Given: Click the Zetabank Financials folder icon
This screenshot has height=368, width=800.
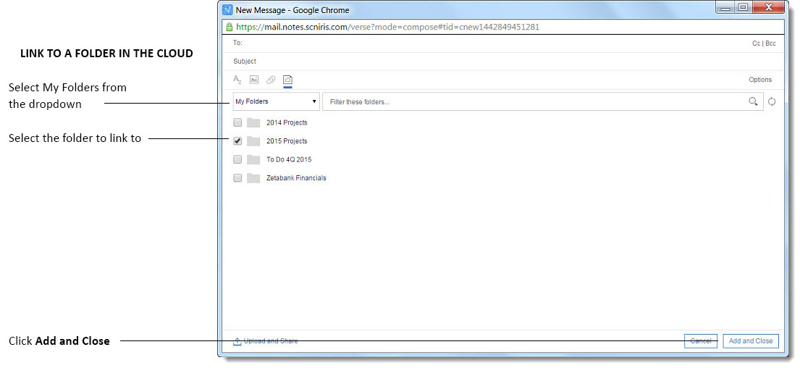Looking at the screenshot, I should pos(253,177).
